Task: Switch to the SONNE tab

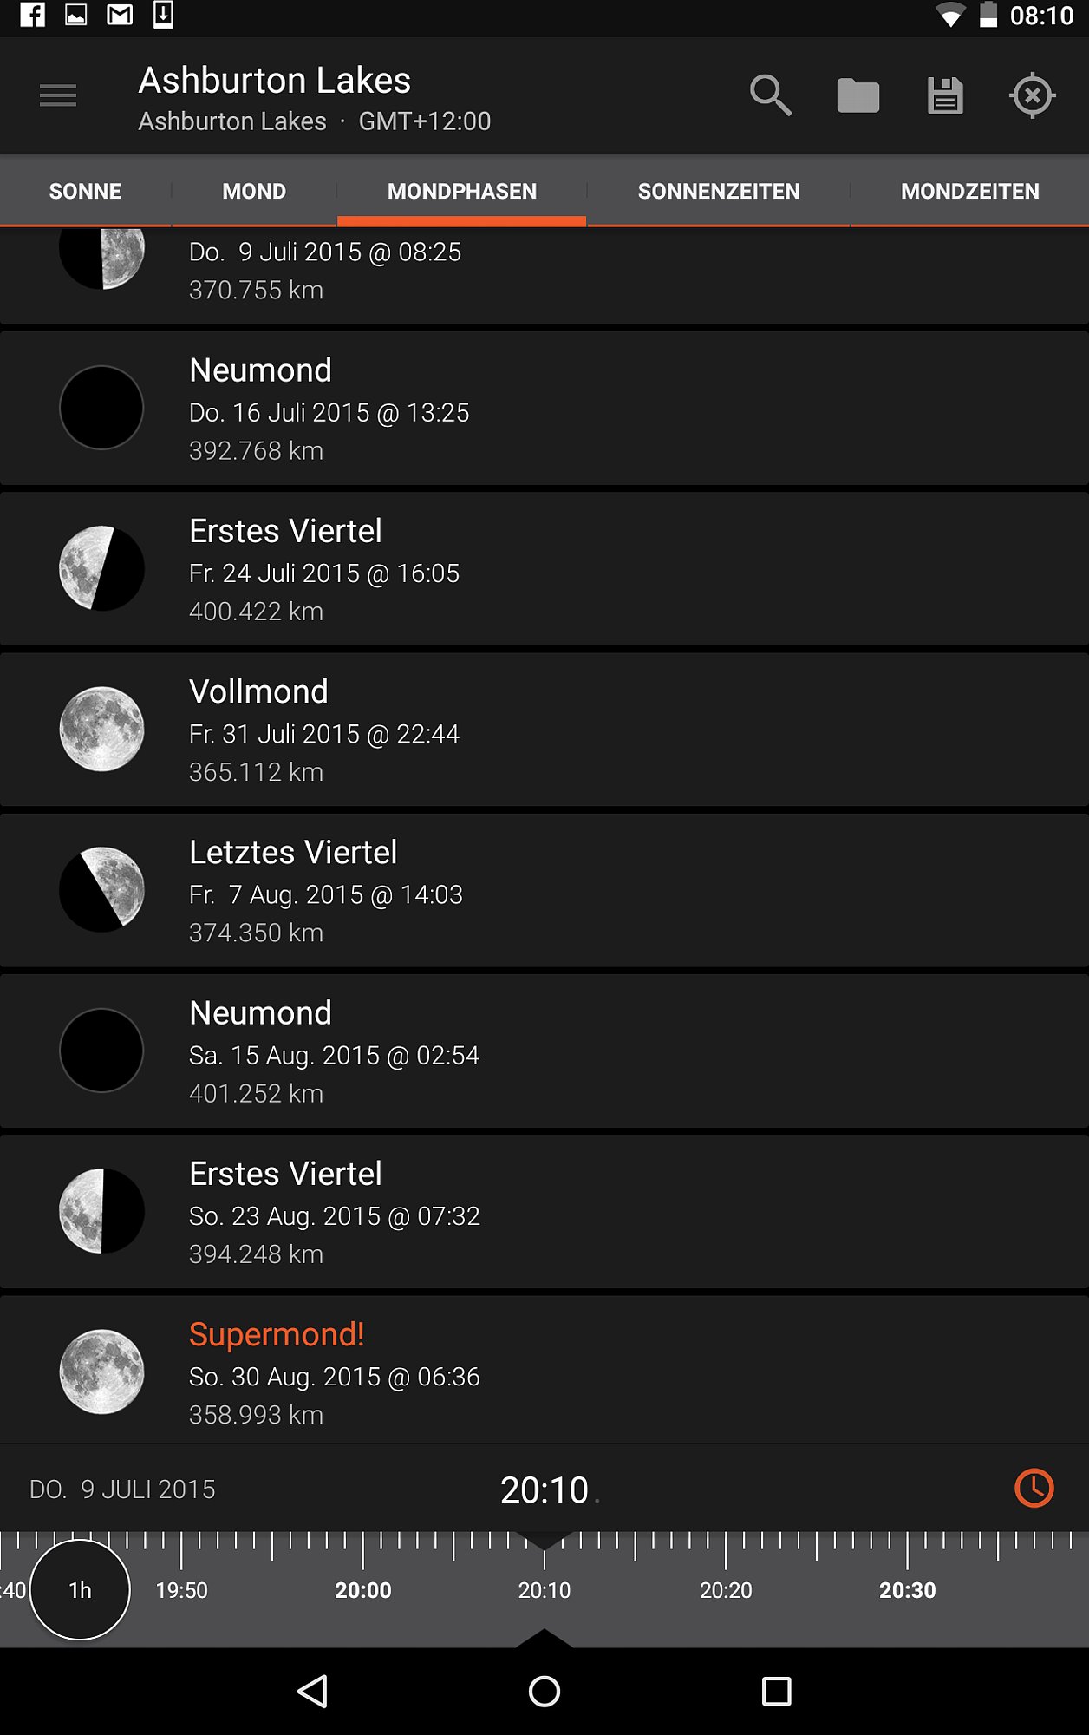Action: click(85, 191)
